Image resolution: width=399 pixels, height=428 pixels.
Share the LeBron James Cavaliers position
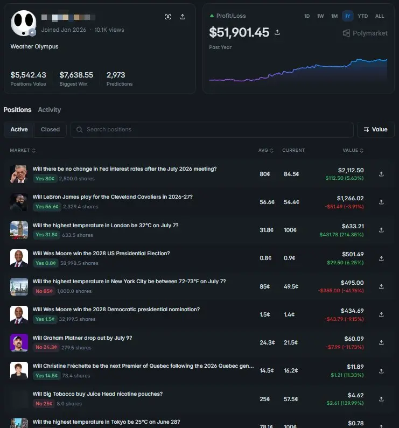[x=381, y=202]
